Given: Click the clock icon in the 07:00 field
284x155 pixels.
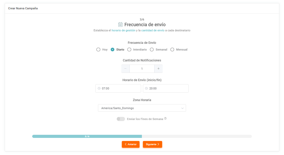Looking at the screenshot, I should (99, 88).
